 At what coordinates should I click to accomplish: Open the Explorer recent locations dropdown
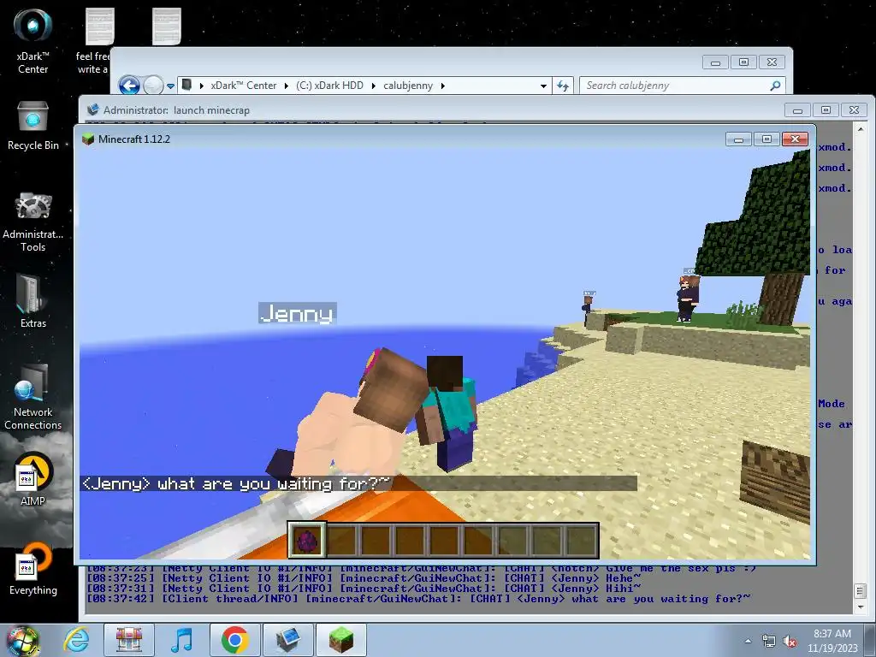click(170, 86)
